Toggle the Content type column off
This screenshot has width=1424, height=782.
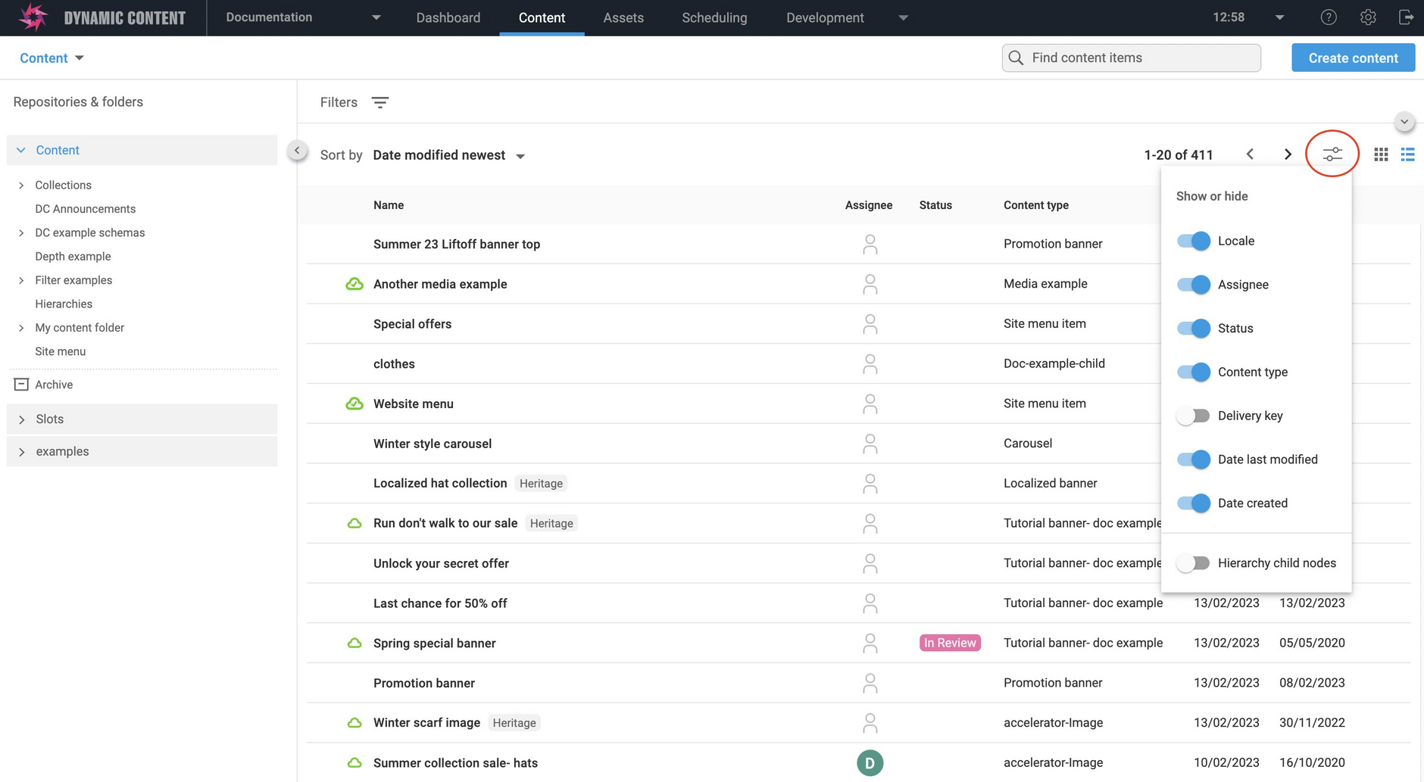(1193, 372)
